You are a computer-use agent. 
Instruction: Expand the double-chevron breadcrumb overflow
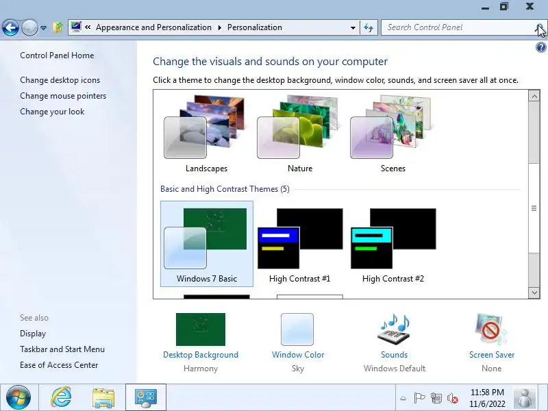tap(88, 27)
